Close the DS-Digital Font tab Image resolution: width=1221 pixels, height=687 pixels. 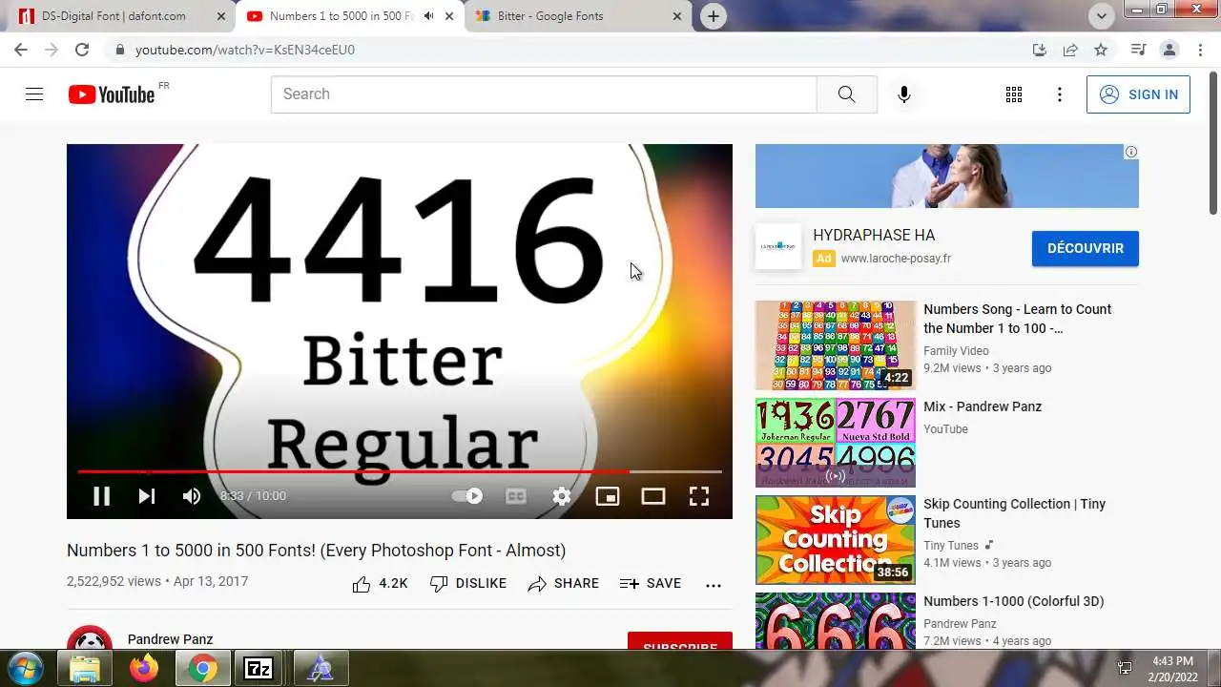pos(221,16)
